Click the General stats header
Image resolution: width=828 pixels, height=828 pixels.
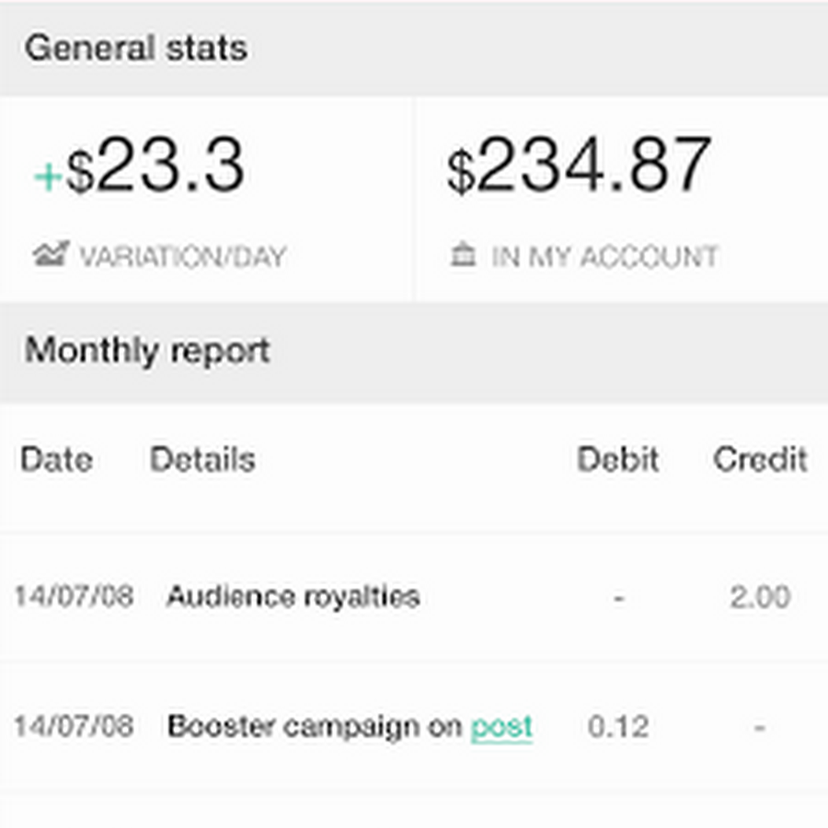point(136,48)
